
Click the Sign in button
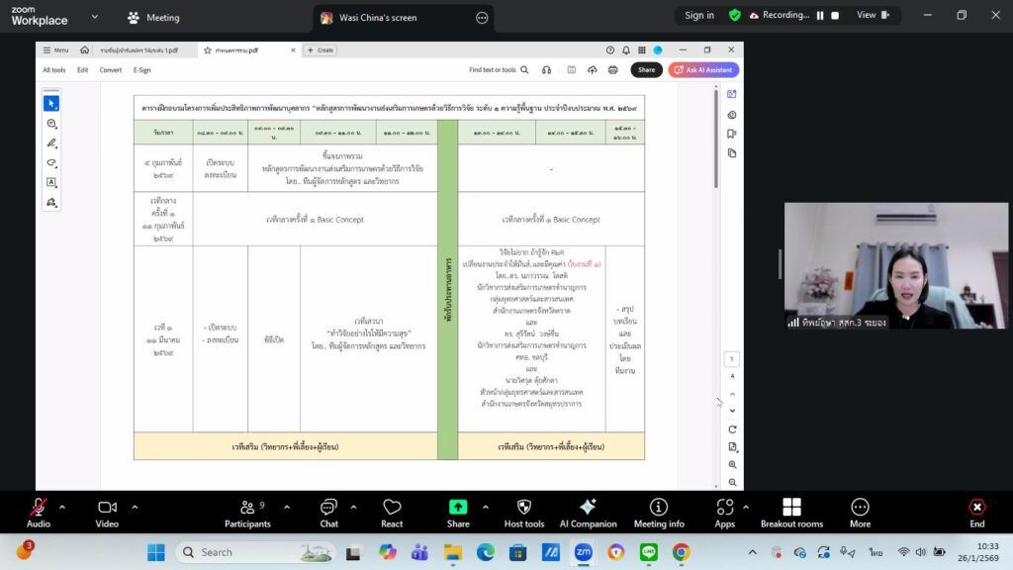[x=699, y=16]
